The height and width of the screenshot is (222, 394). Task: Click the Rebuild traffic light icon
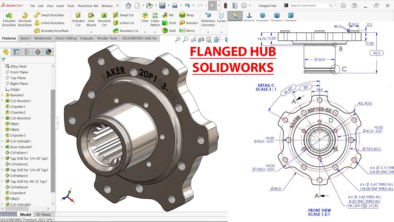(226, 6)
